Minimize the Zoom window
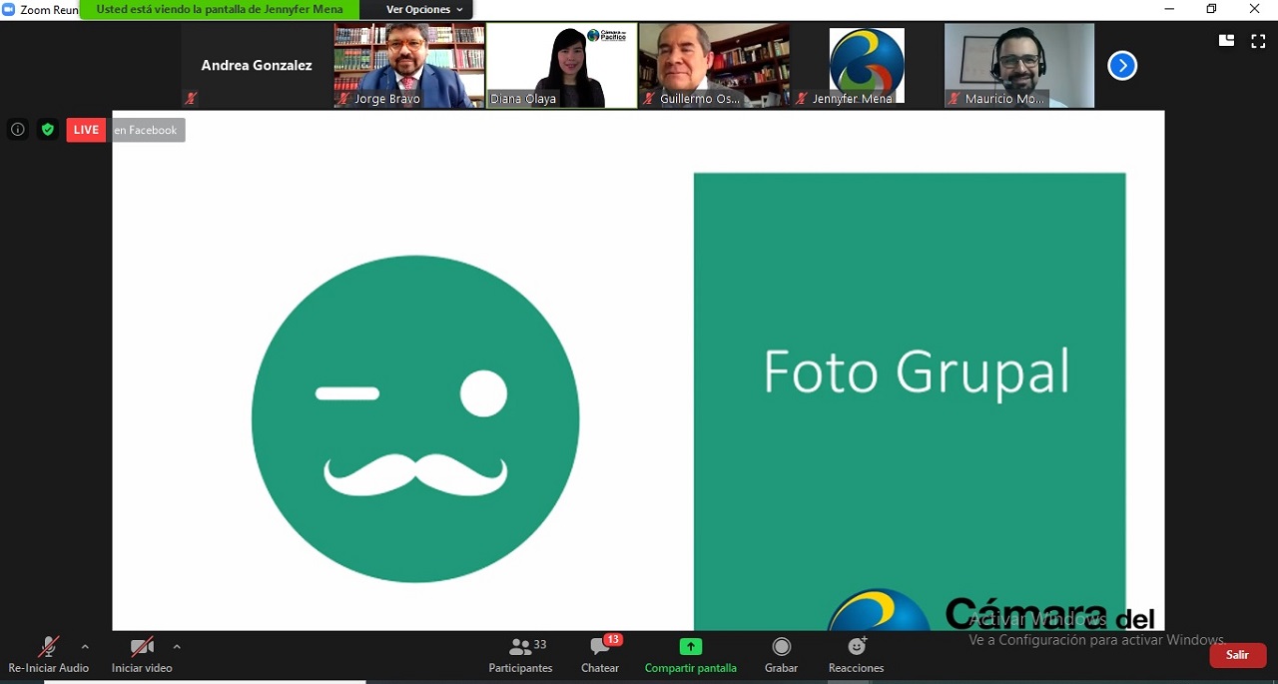The image size is (1278, 684). pos(1169,9)
